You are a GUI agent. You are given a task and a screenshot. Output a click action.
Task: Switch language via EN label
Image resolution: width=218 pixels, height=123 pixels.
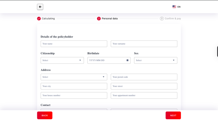179,7
